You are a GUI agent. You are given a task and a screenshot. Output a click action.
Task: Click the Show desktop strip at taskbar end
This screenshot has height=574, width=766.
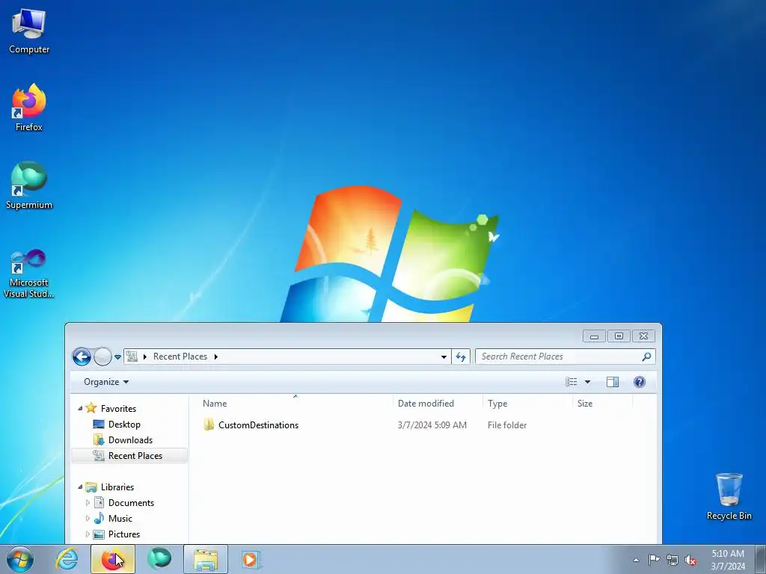761,559
